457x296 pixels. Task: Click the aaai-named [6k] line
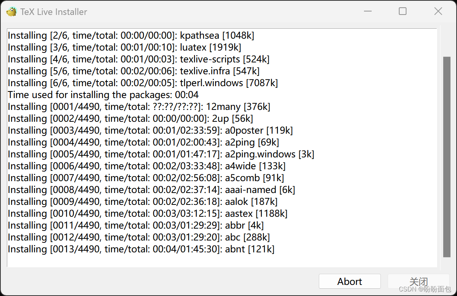(151, 190)
